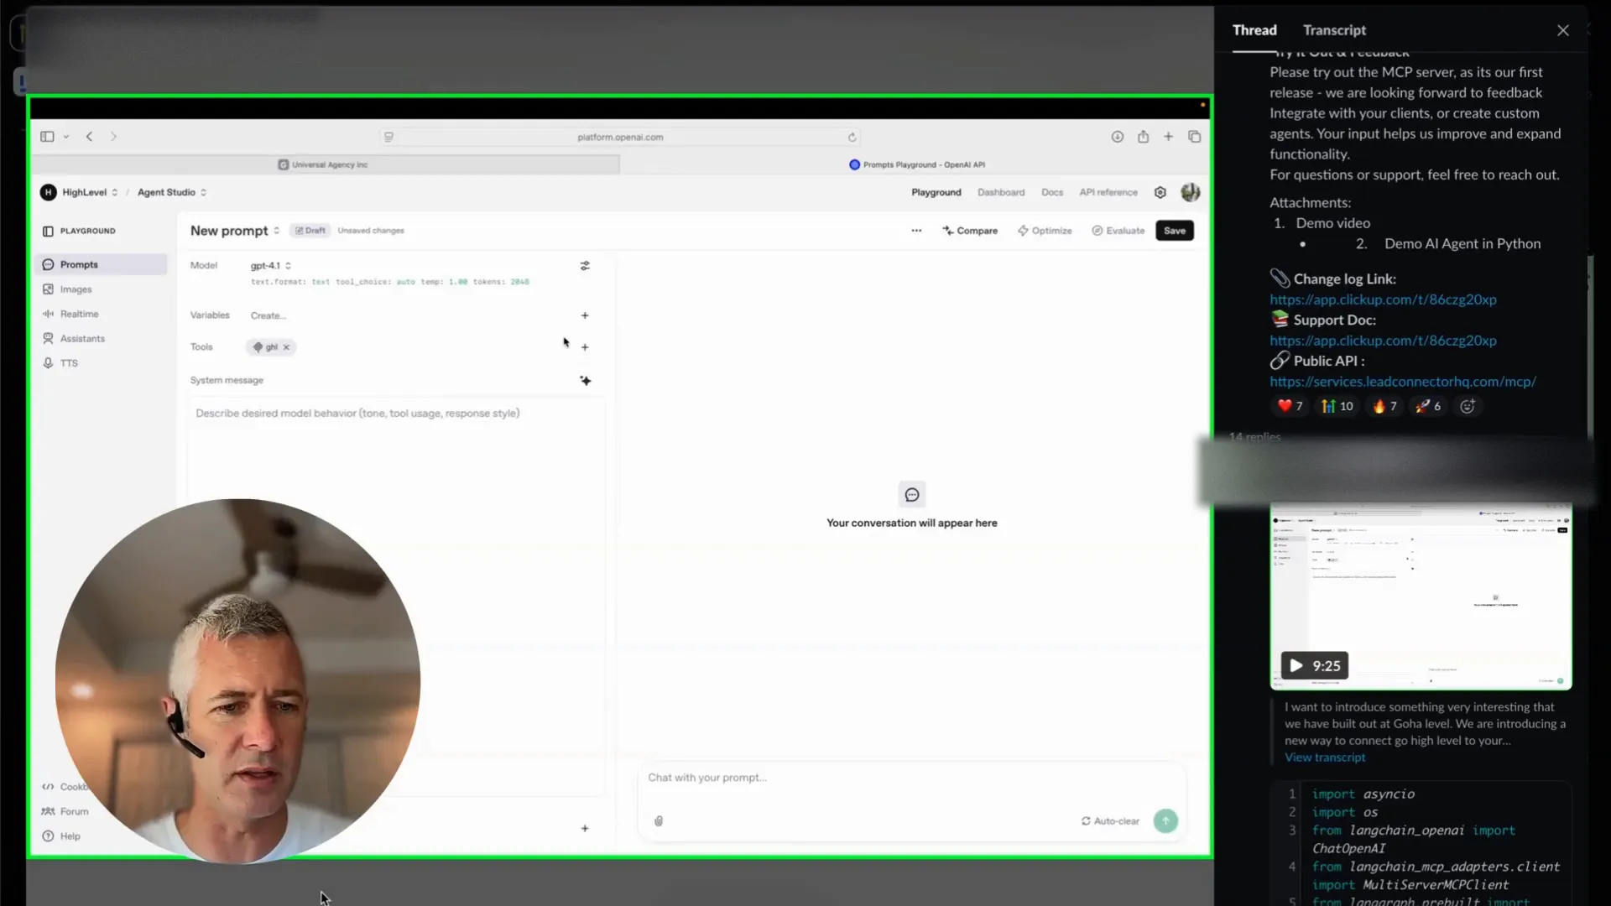Viewport: 1611px width, 906px height.
Task: Open Help in the sidebar
Action: click(61, 836)
